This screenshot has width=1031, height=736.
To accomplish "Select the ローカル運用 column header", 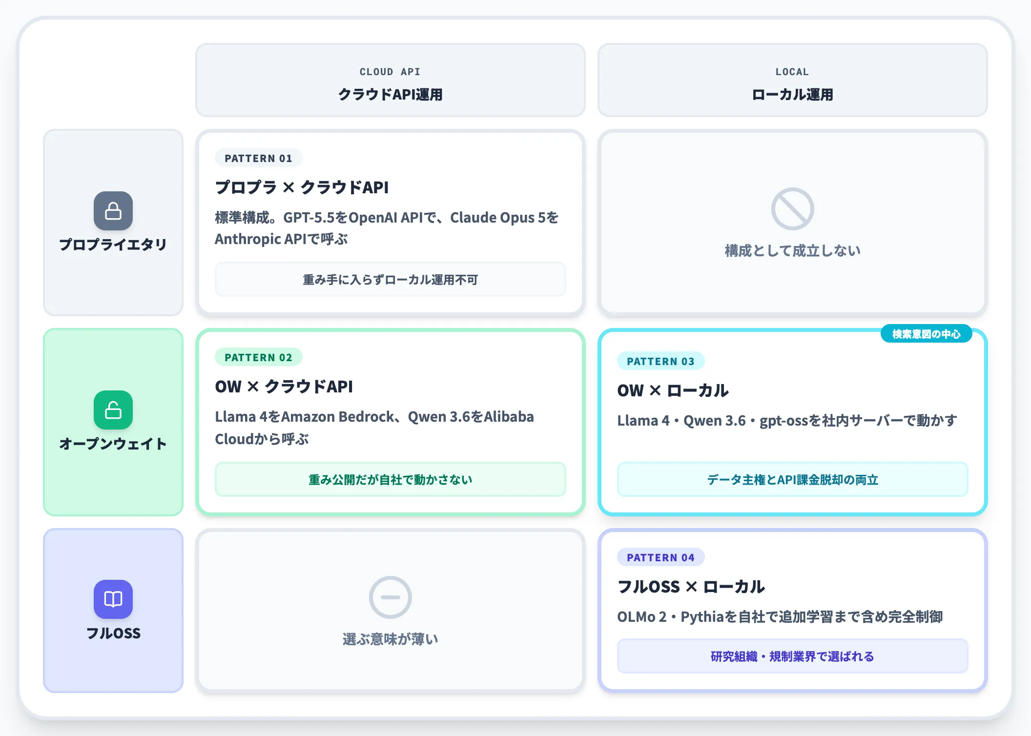I will [x=792, y=80].
